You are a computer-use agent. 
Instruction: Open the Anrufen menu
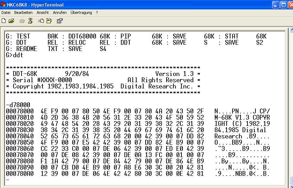[60, 12]
